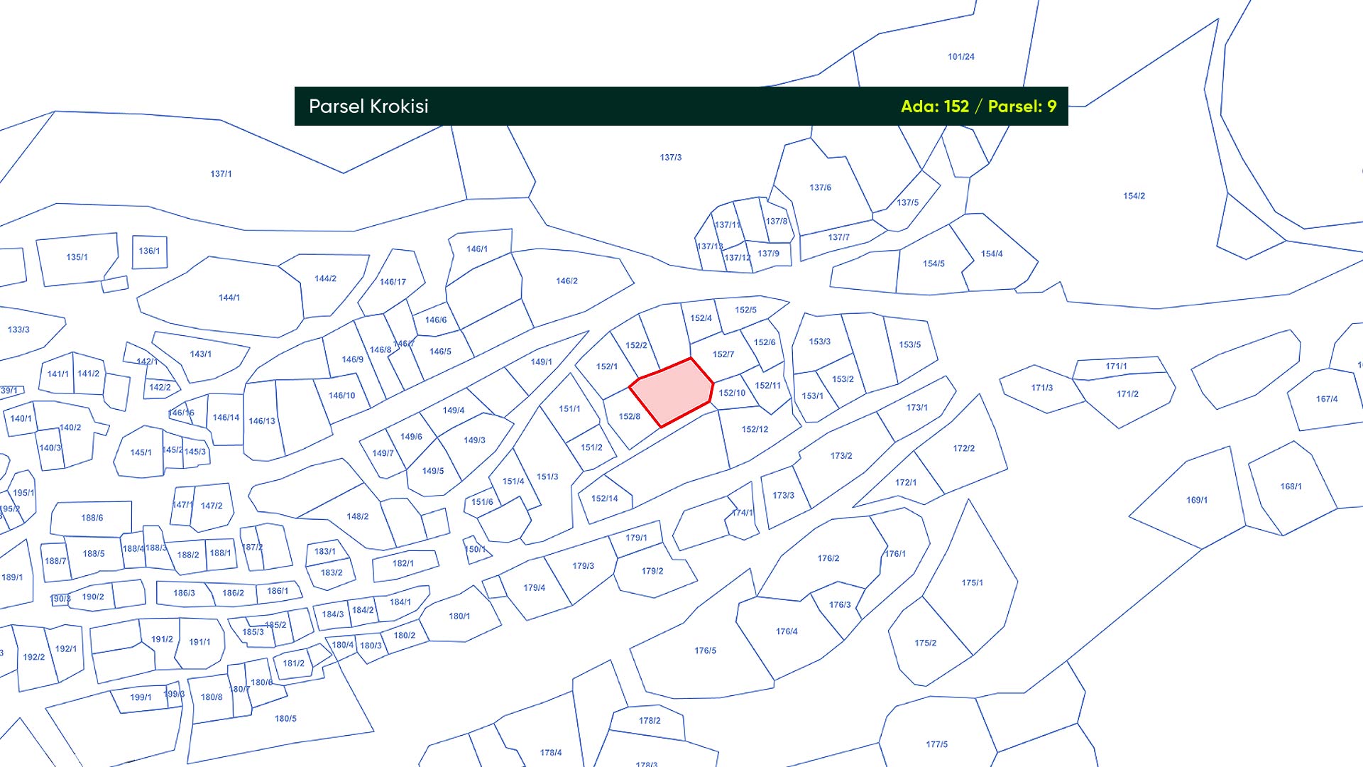This screenshot has height=767, width=1363.
Task: Select parcel 146/2 on the map
Action: [566, 281]
